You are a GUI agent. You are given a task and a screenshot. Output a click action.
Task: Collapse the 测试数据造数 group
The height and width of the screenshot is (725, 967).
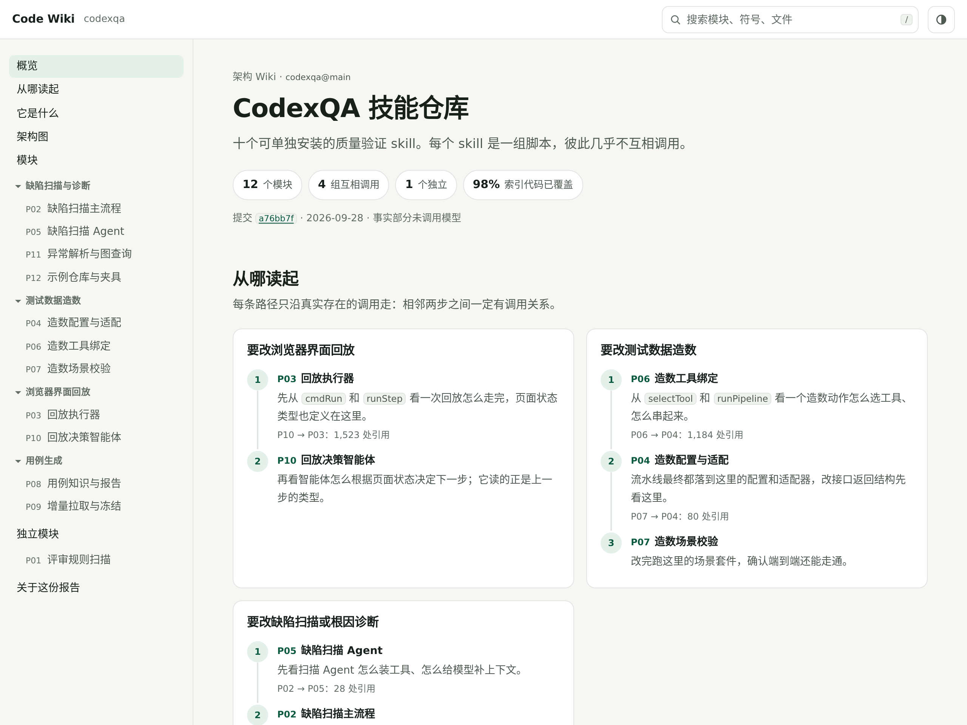coord(48,301)
